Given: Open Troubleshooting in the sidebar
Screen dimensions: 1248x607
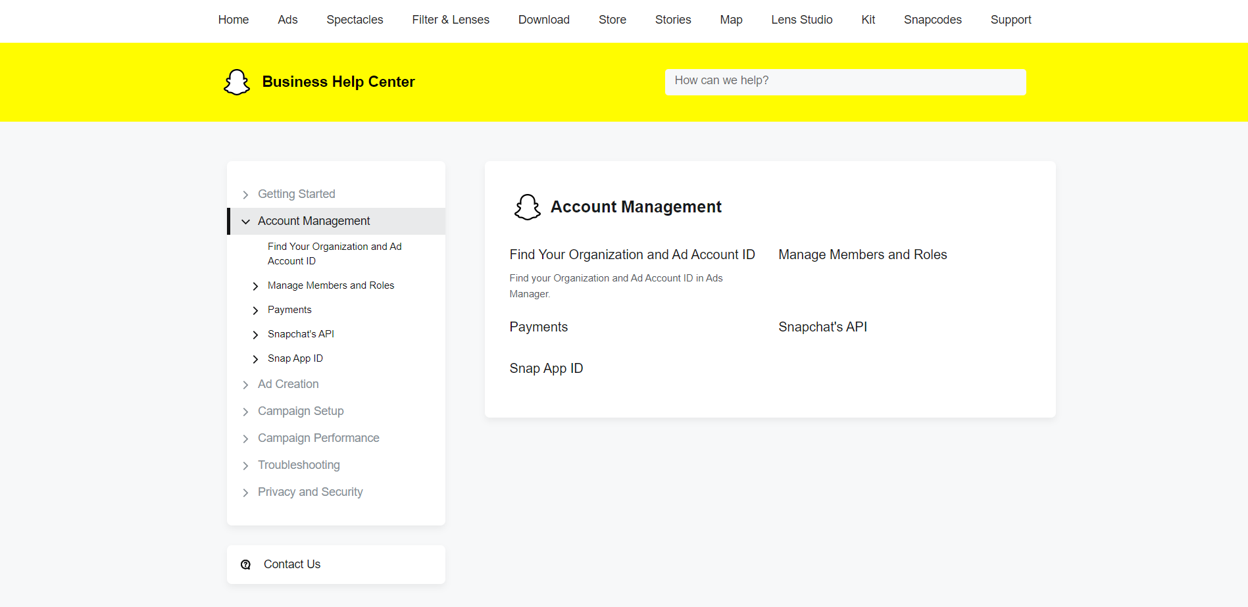Looking at the screenshot, I should pyautogui.click(x=299, y=465).
